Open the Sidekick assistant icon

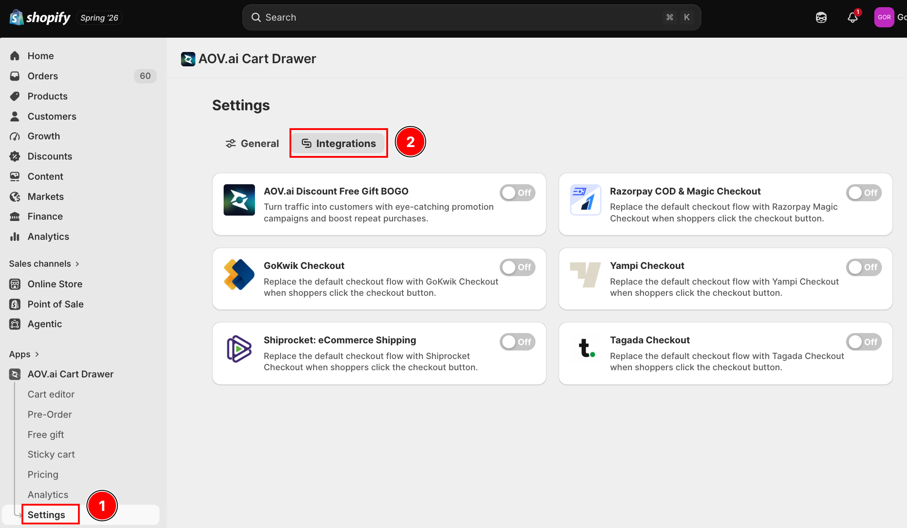(x=821, y=17)
